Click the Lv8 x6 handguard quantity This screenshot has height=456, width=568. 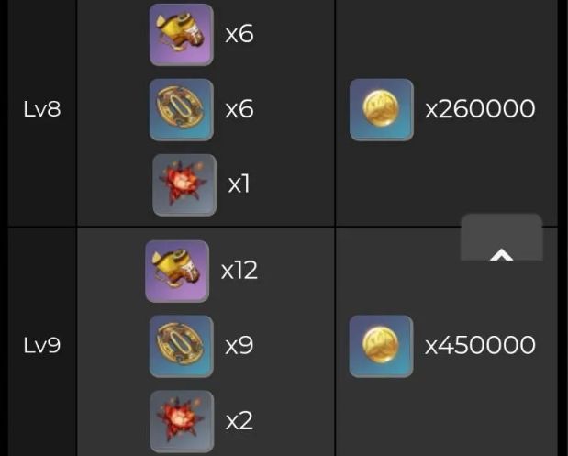click(x=239, y=109)
